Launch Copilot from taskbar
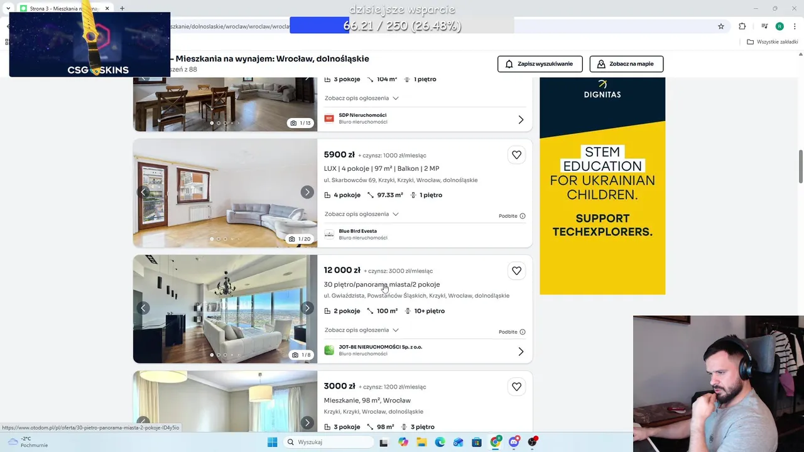 403,442
